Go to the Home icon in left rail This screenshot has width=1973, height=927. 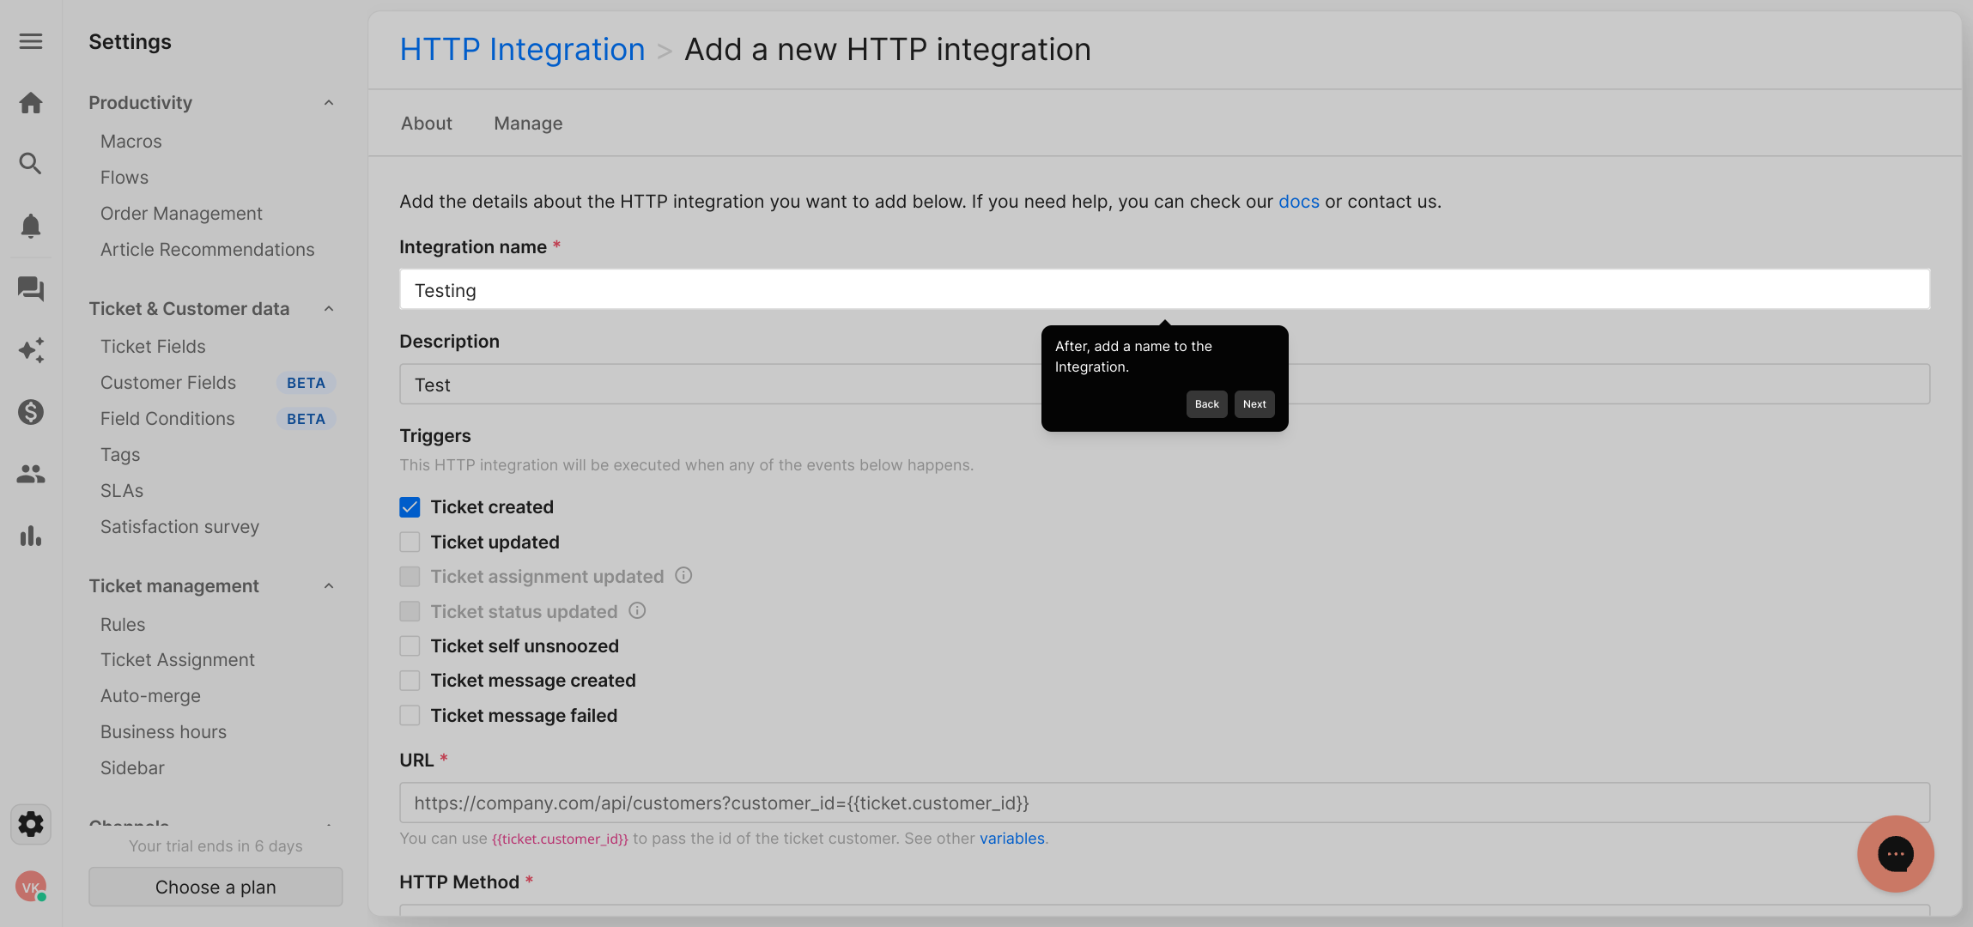[31, 103]
